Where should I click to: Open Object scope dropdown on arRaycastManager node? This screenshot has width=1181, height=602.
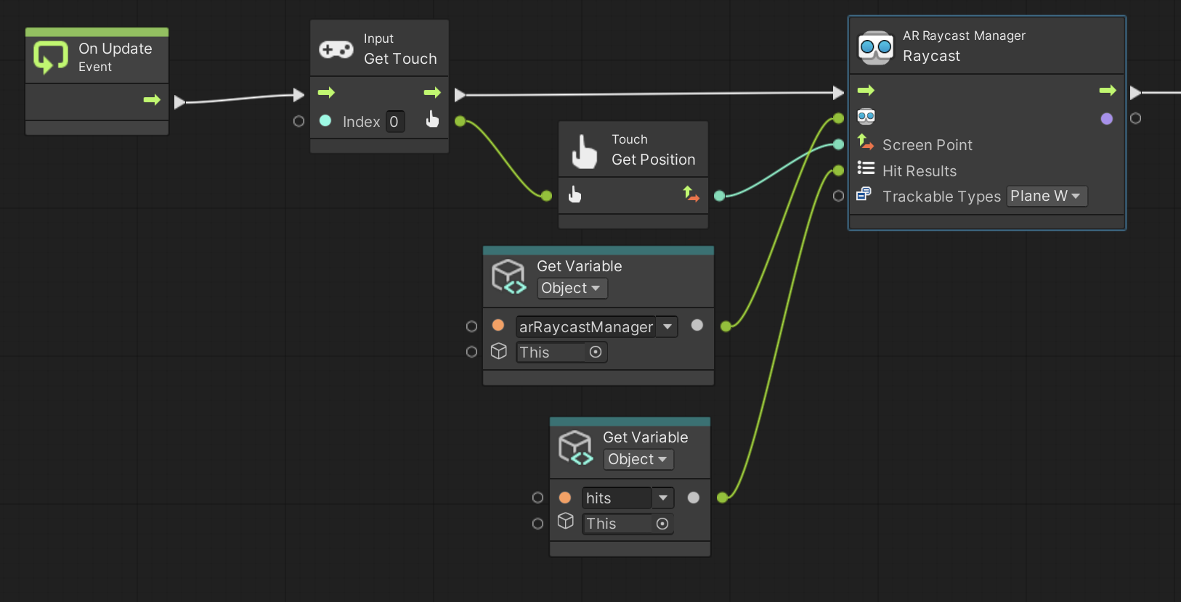click(x=571, y=288)
